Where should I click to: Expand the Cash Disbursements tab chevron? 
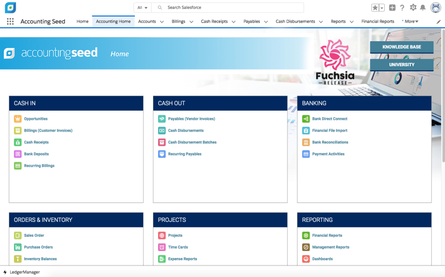pyautogui.click(x=321, y=22)
